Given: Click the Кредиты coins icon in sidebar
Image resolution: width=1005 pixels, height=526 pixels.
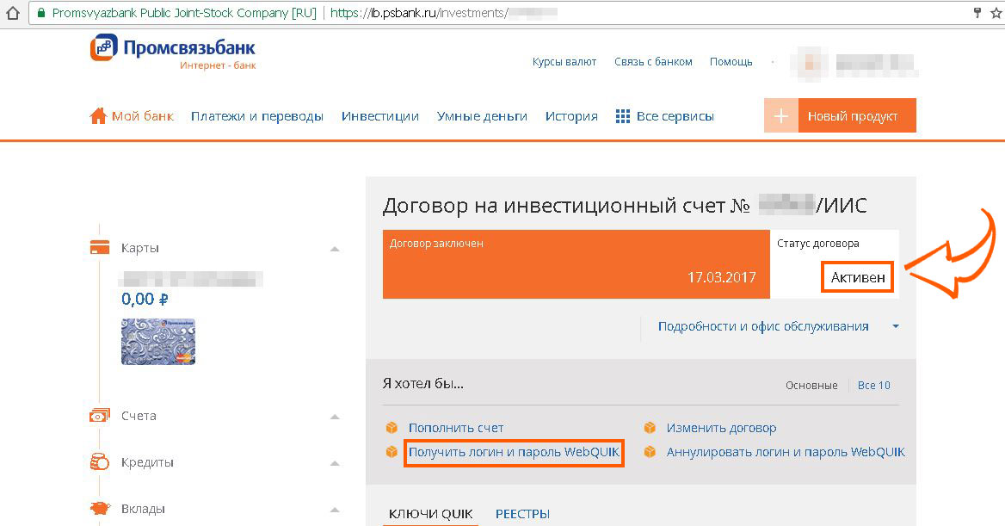Looking at the screenshot, I should [99, 461].
